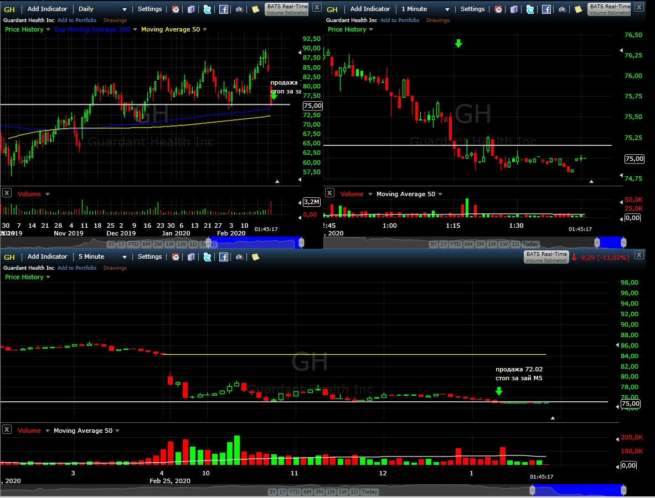Click Add to Portfolio in Daily chart

(77, 20)
